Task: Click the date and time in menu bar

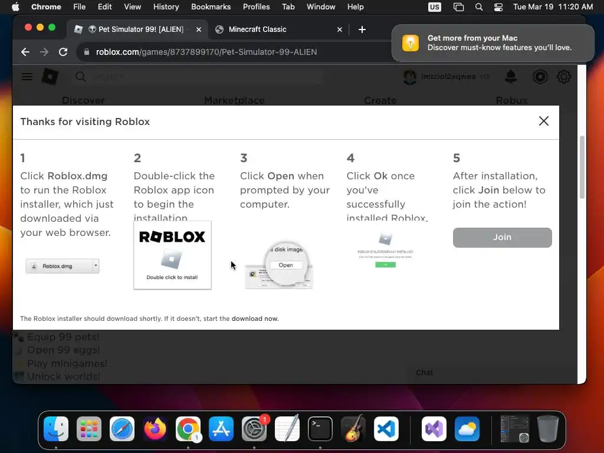Action: (x=553, y=7)
